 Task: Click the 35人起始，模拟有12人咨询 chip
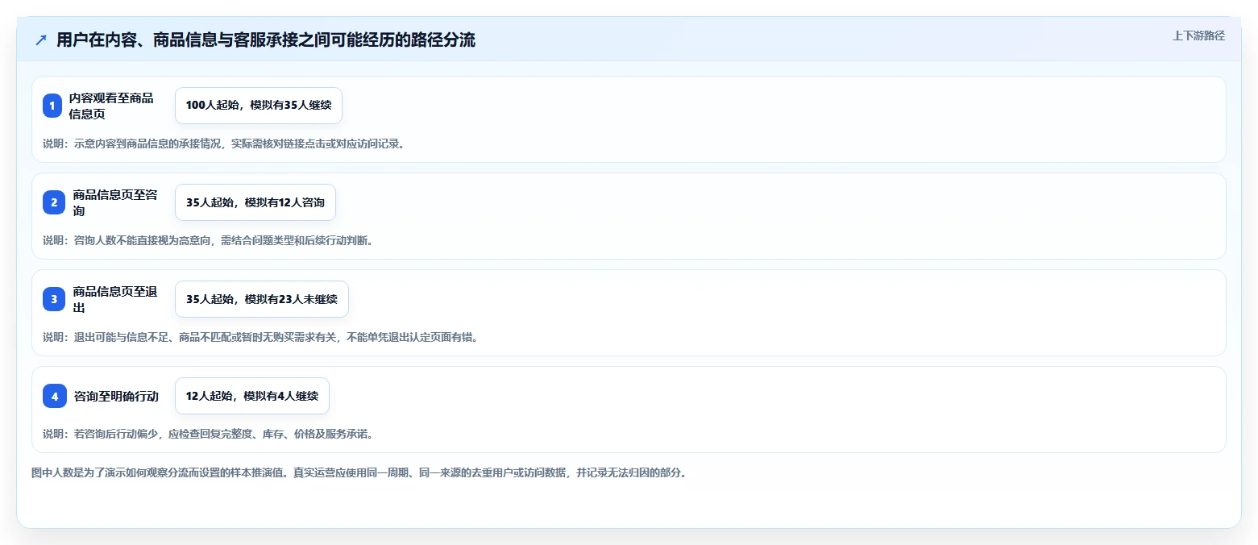[255, 202]
